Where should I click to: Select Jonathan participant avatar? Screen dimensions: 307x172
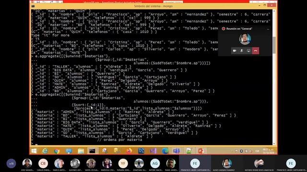(x=139, y=163)
